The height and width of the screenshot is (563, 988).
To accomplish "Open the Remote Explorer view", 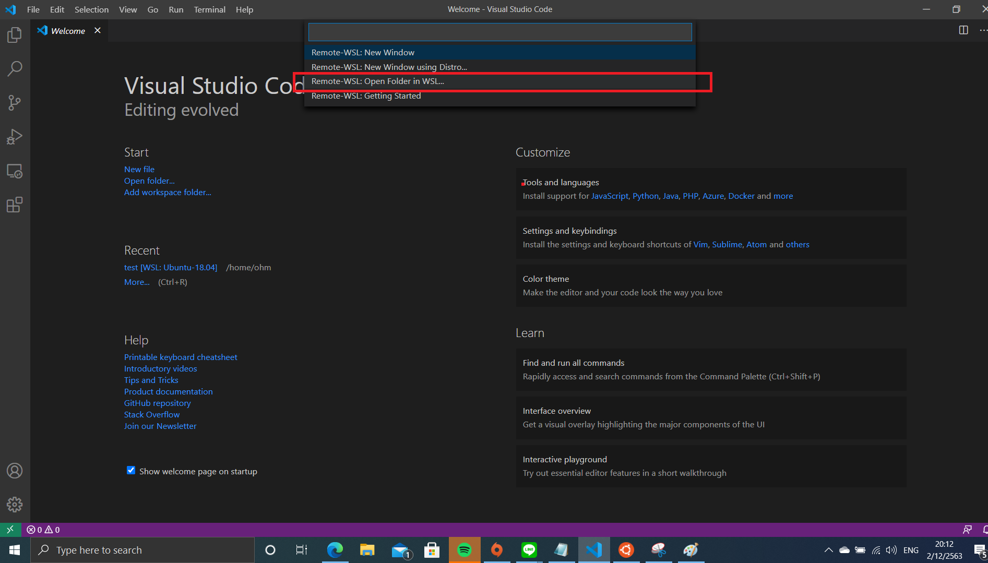I will 15,171.
